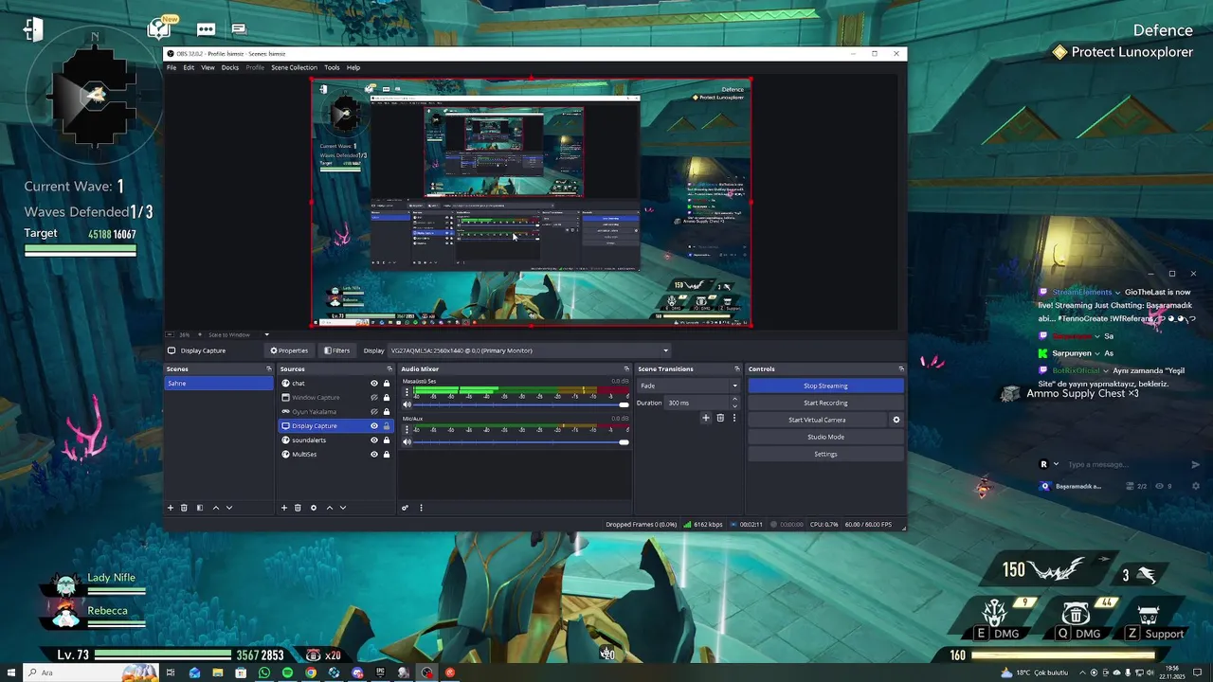Open the Help menu
The width and height of the screenshot is (1213, 682).
pos(353,67)
